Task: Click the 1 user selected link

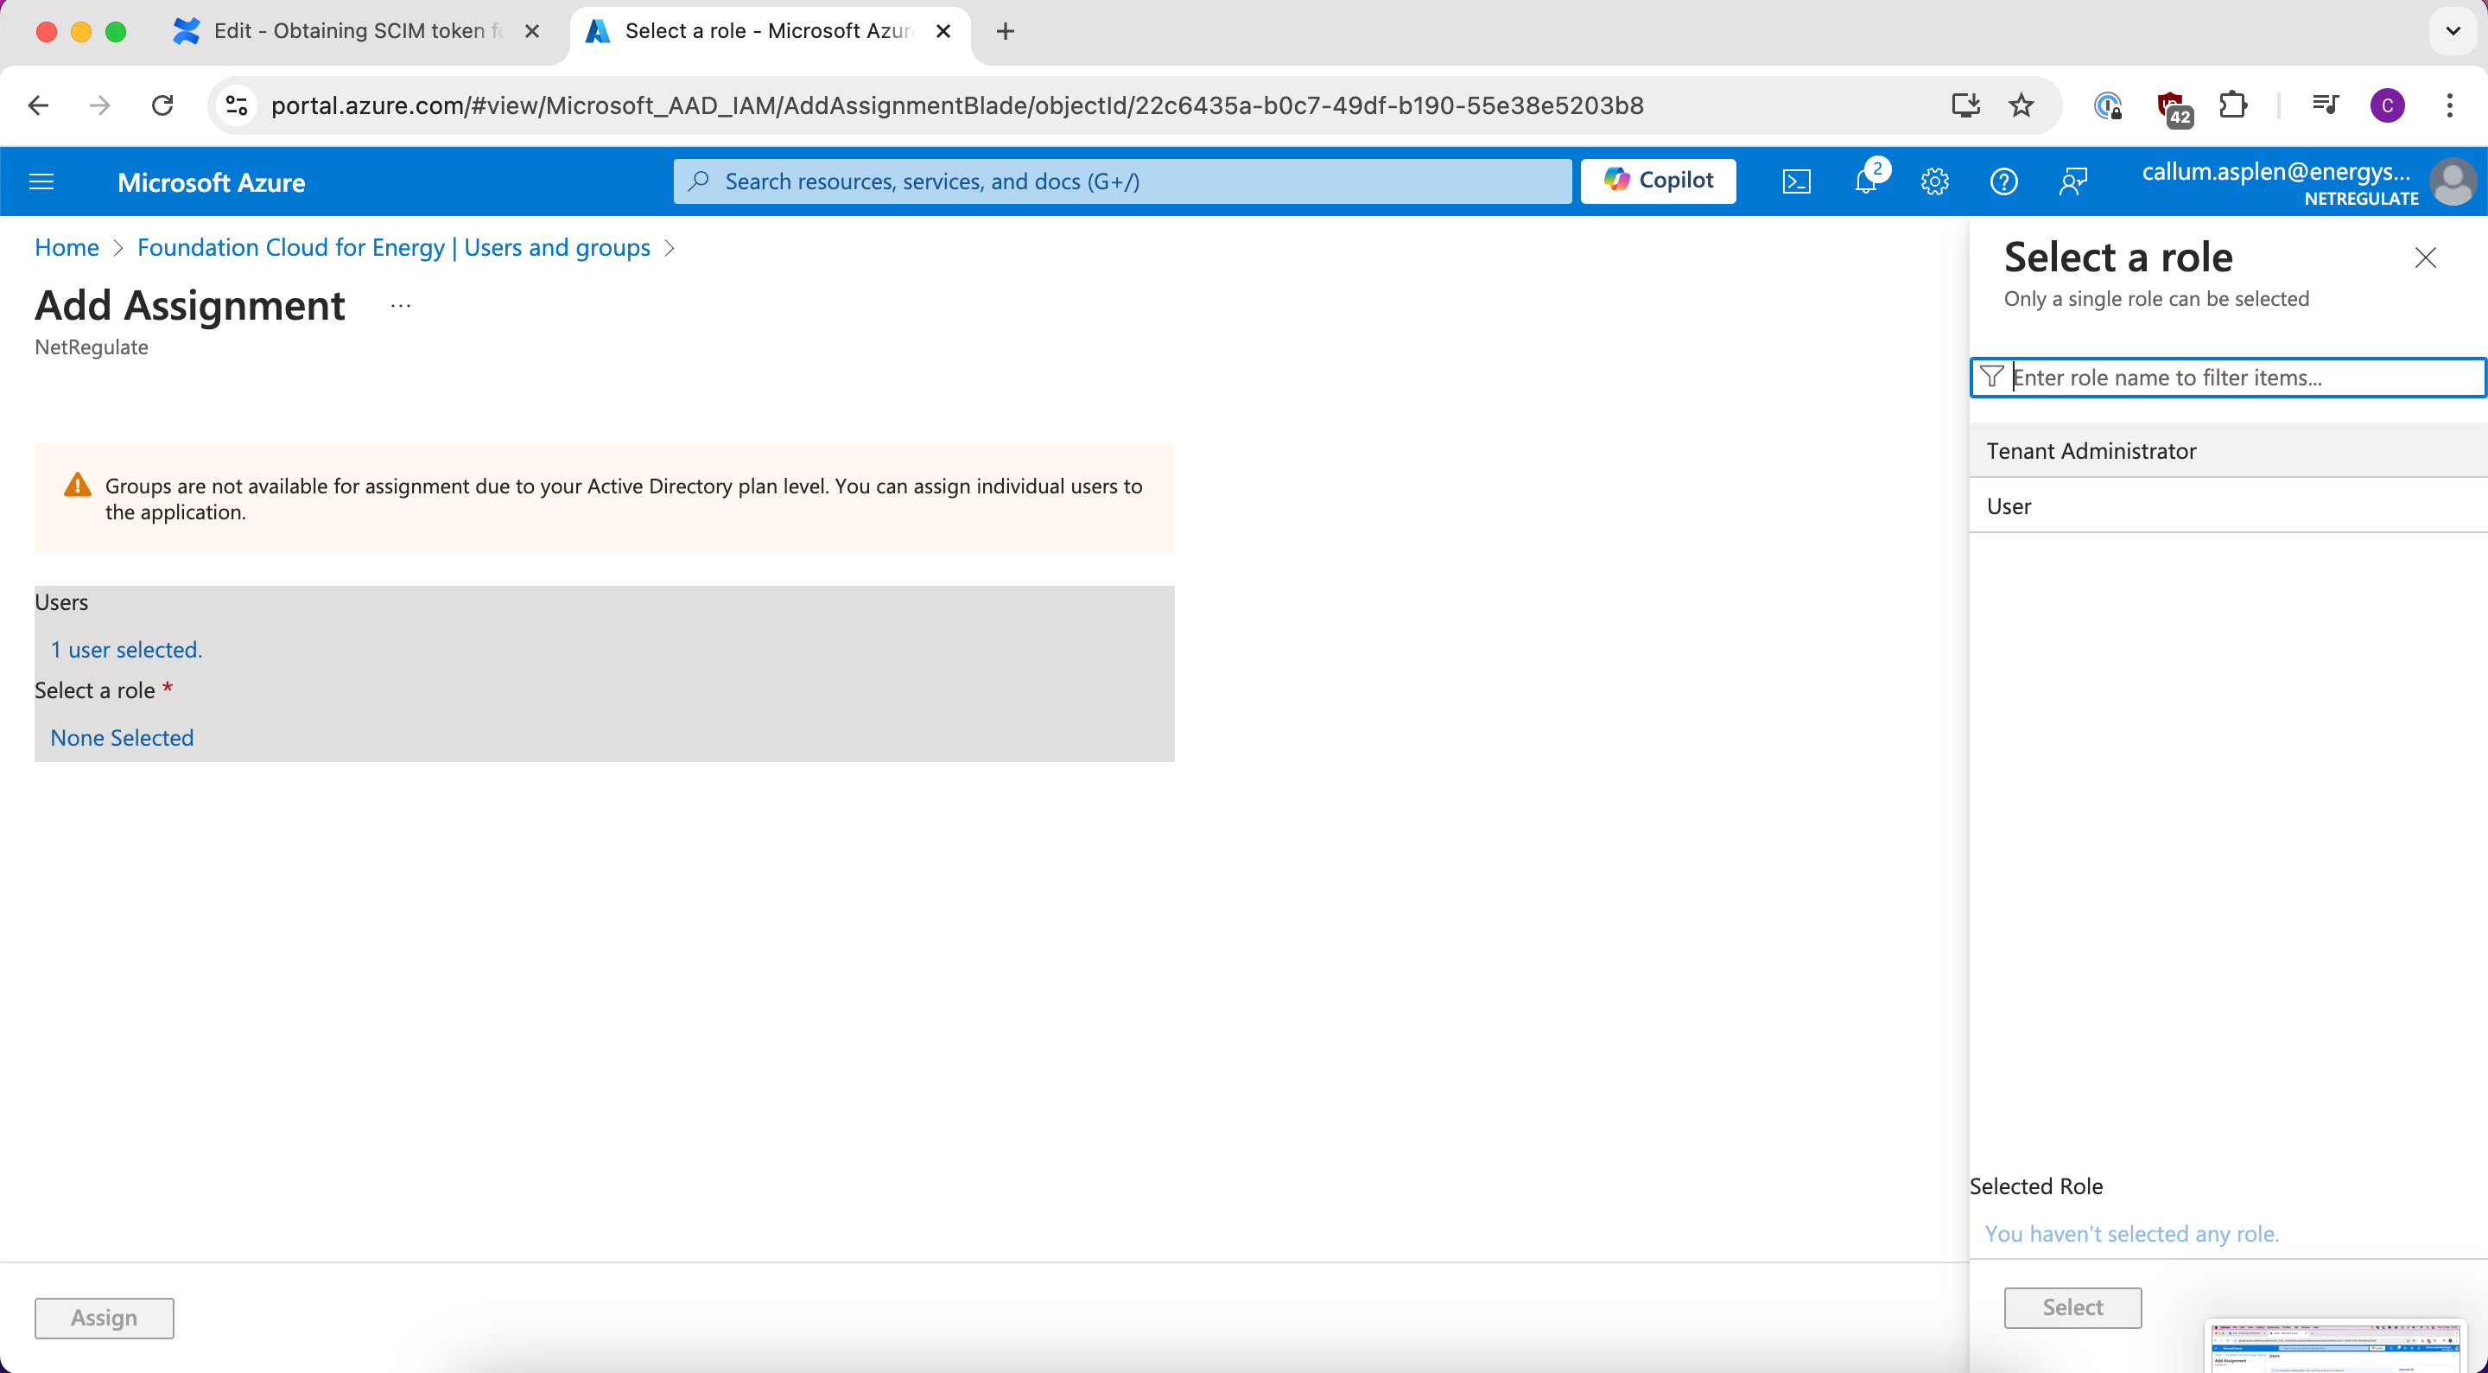Action: point(125,649)
